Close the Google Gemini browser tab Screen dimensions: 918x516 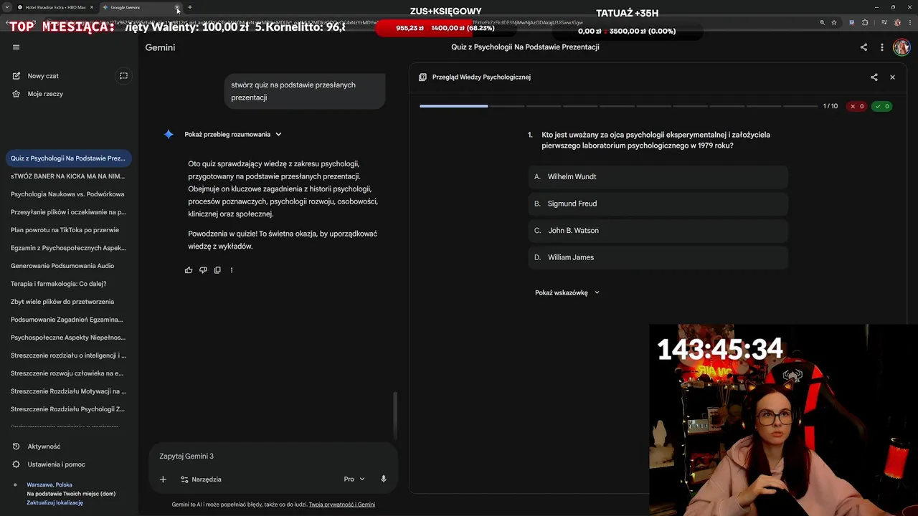[x=177, y=7]
